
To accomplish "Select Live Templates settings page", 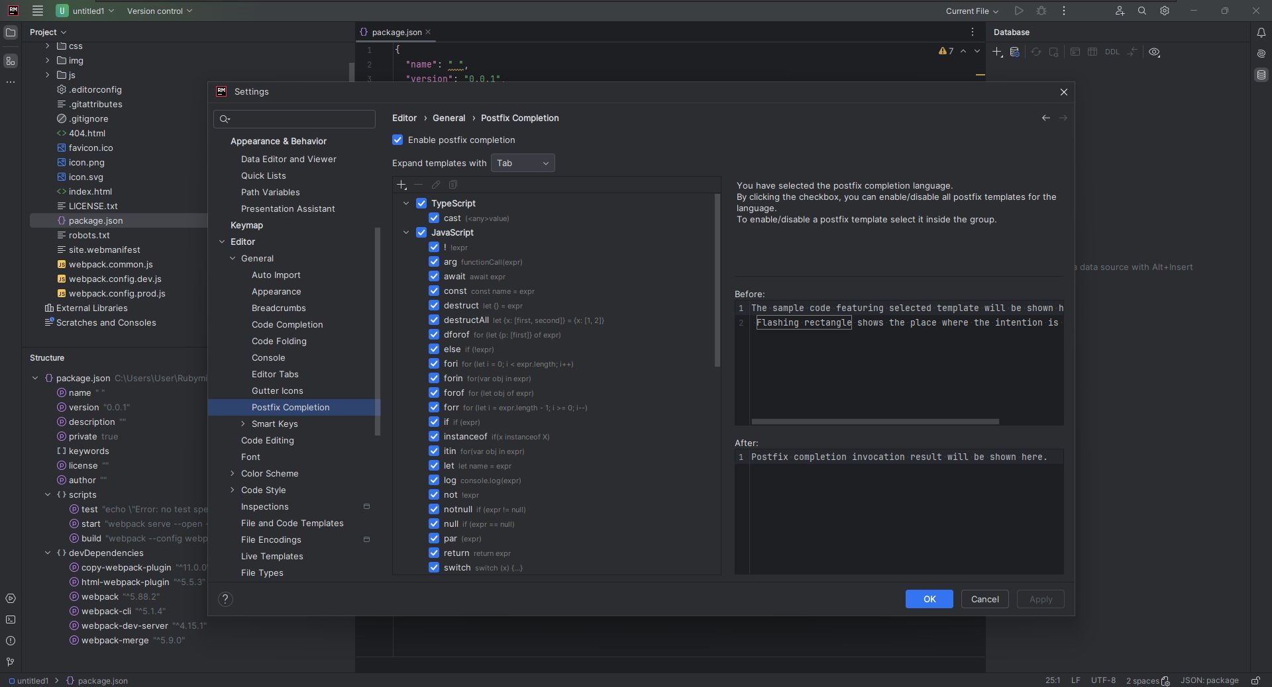I will tap(272, 556).
